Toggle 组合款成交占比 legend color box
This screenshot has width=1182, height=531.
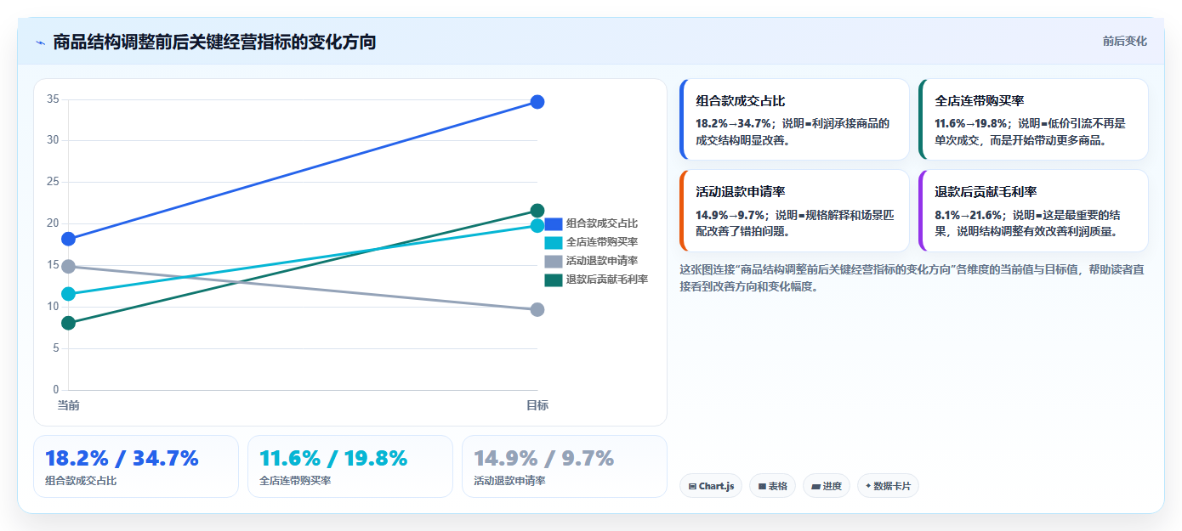pyautogui.click(x=553, y=223)
